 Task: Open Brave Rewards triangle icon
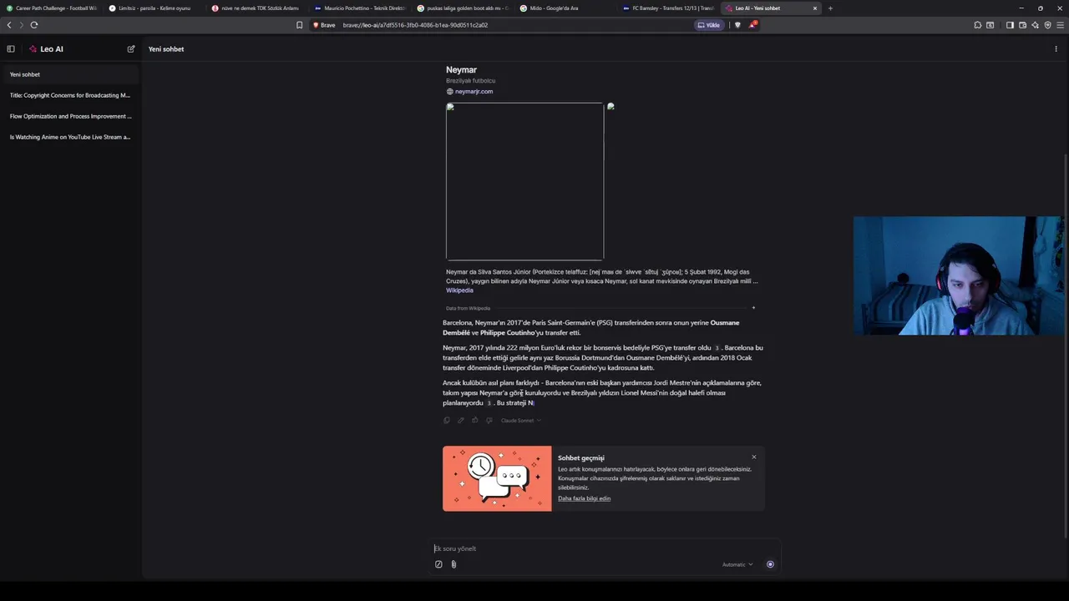tap(752, 25)
